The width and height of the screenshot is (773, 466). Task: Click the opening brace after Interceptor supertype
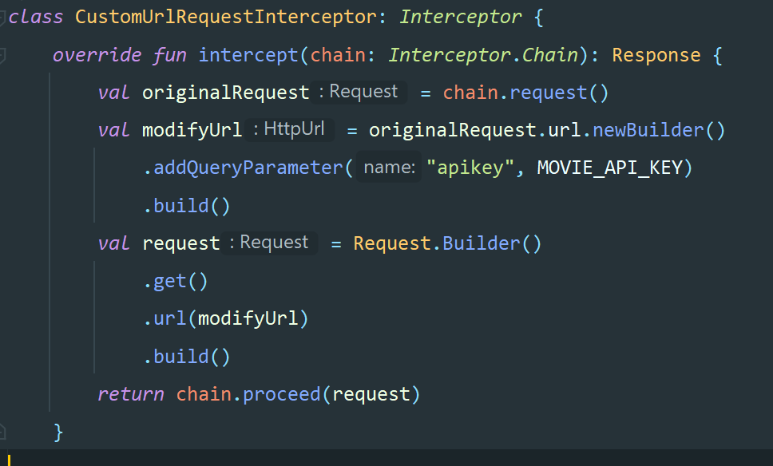538,18
